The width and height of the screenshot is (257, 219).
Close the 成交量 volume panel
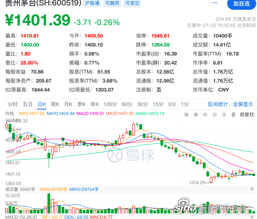tap(252, 189)
